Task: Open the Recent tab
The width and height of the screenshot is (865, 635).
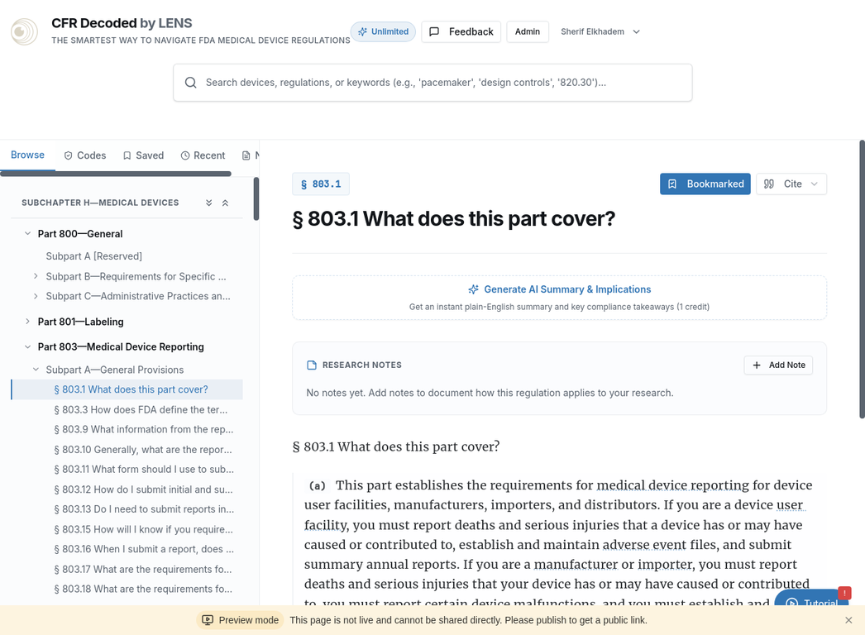Action: click(x=203, y=155)
